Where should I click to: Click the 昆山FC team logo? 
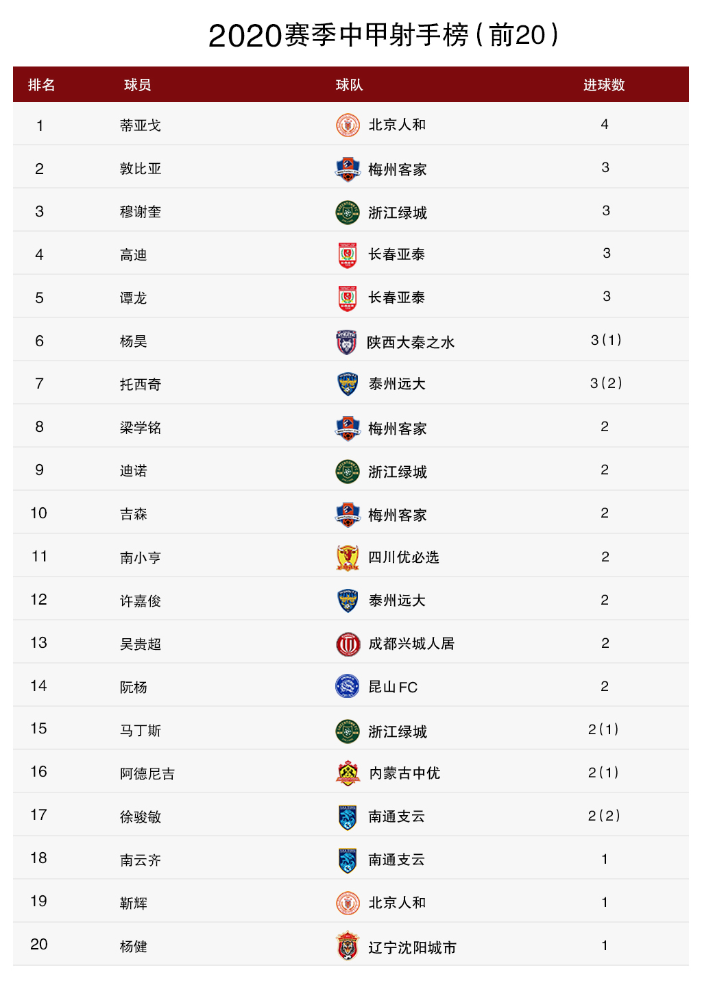pyautogui.click(x=348, y=686)
